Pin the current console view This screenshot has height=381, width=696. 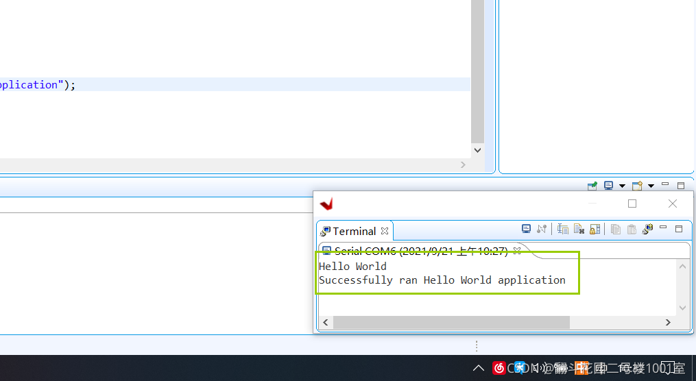[592, 186]
